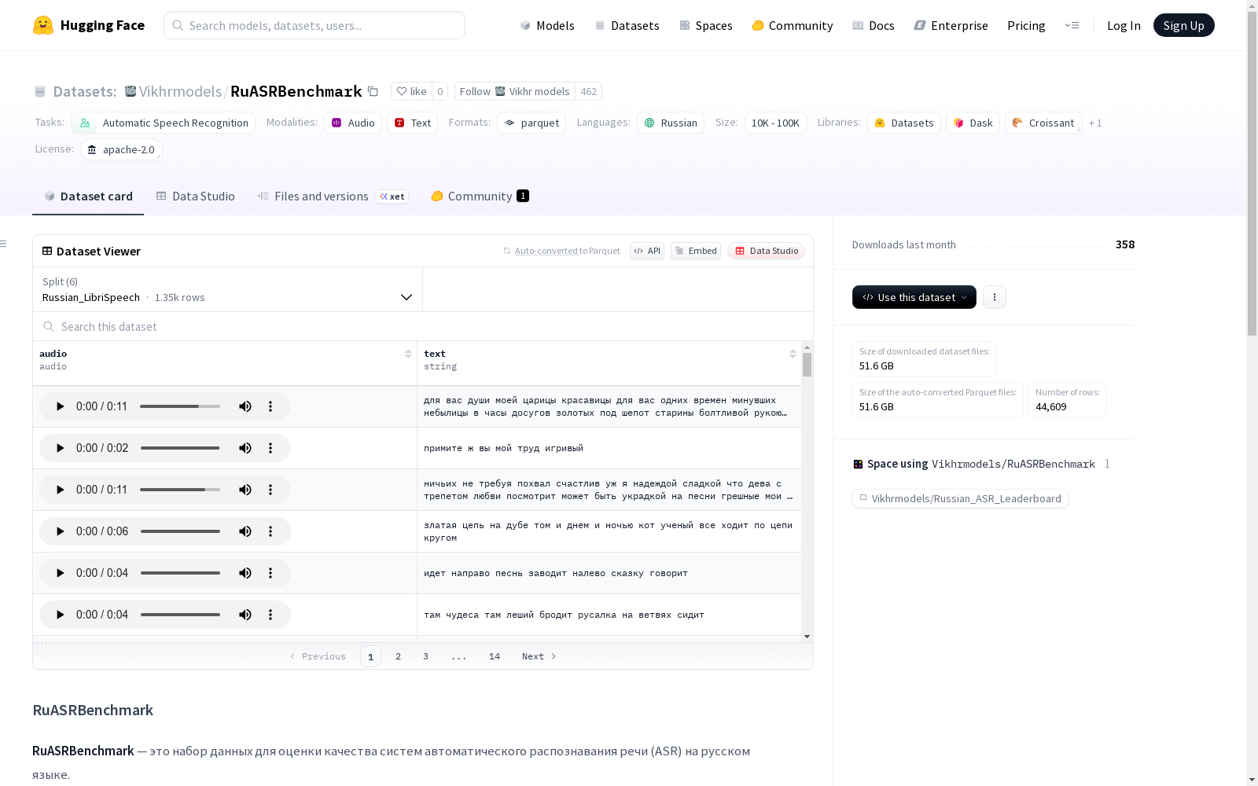The height and width of the screenshot is (786, 1258).
Task: Mute audio in the 'златая цепь на дубе' row
Action: [x=245, y=531]
